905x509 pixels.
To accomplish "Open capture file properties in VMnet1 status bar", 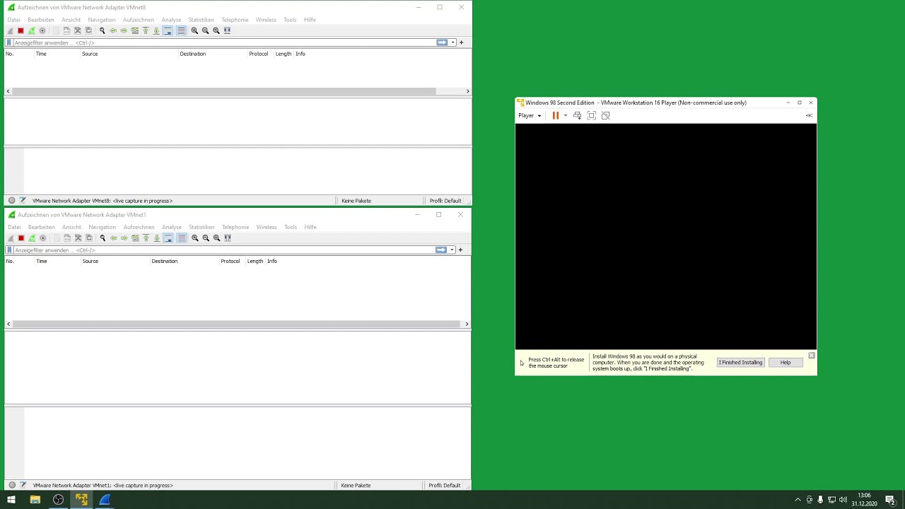I will [x=23, y=485].
